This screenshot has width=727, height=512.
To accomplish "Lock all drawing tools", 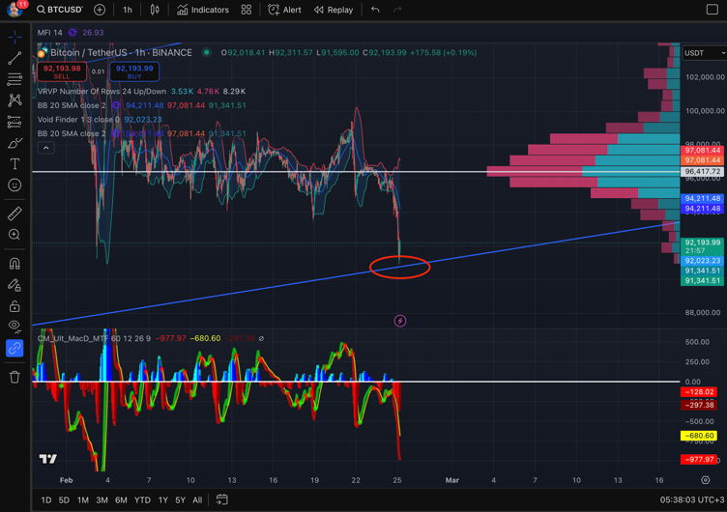I will pos(15,306).
